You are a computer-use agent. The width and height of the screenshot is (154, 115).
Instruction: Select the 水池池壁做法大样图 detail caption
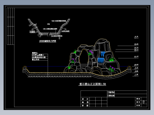click(48, 41)
